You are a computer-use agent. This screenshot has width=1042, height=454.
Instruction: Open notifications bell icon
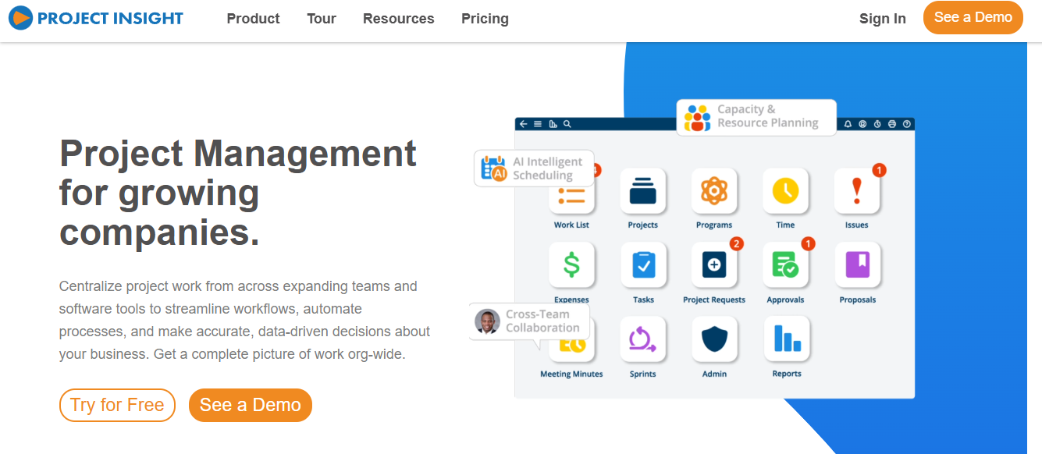(848, 124)
